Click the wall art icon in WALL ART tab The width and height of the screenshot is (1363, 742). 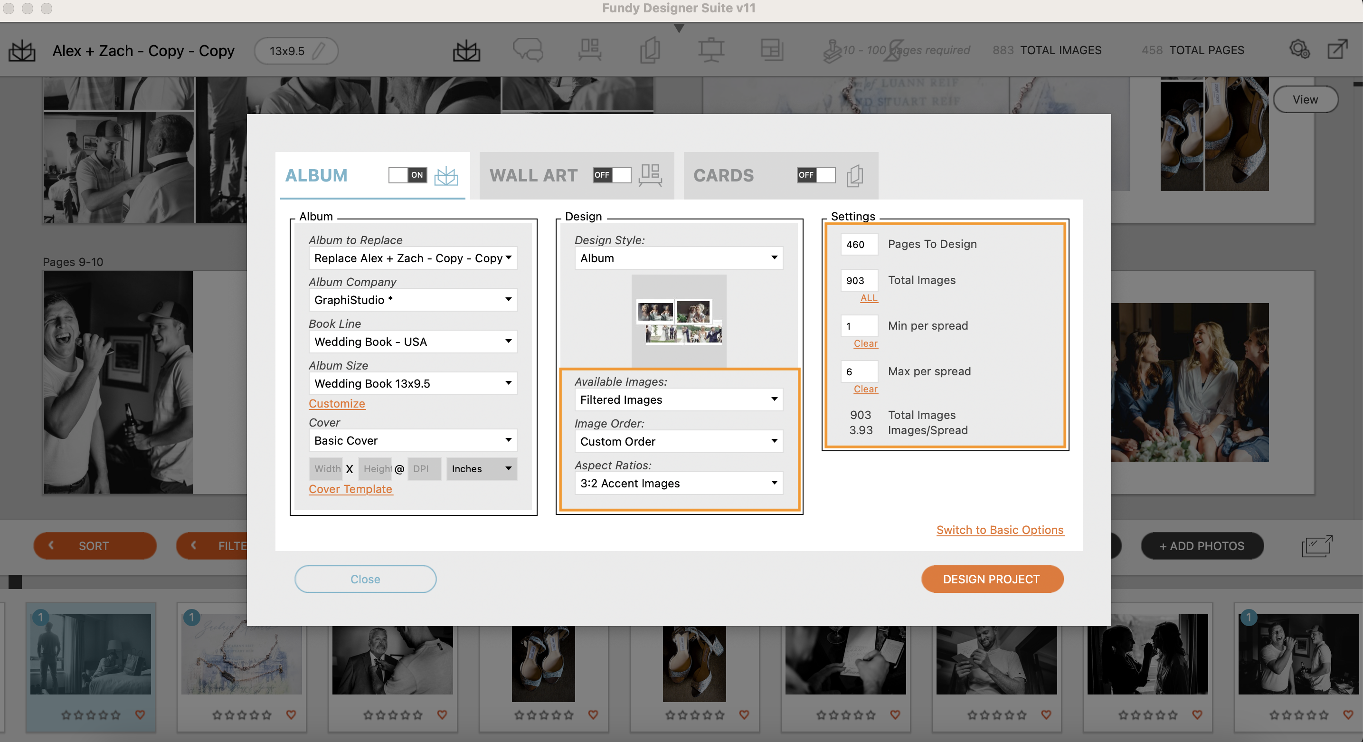pyautogui.click(x=650, y=175)
